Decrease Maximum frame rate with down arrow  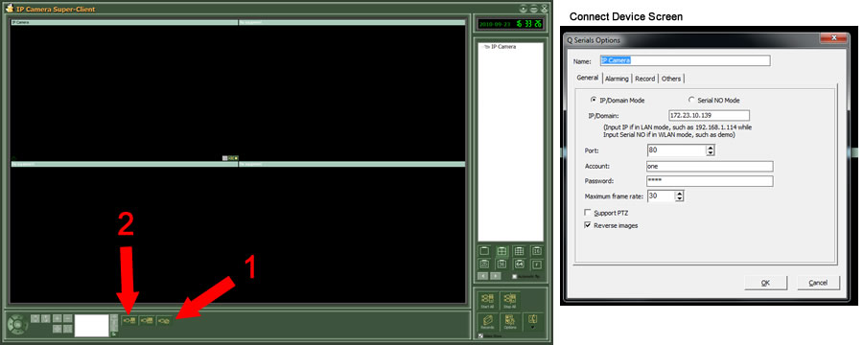click(680, 198)
